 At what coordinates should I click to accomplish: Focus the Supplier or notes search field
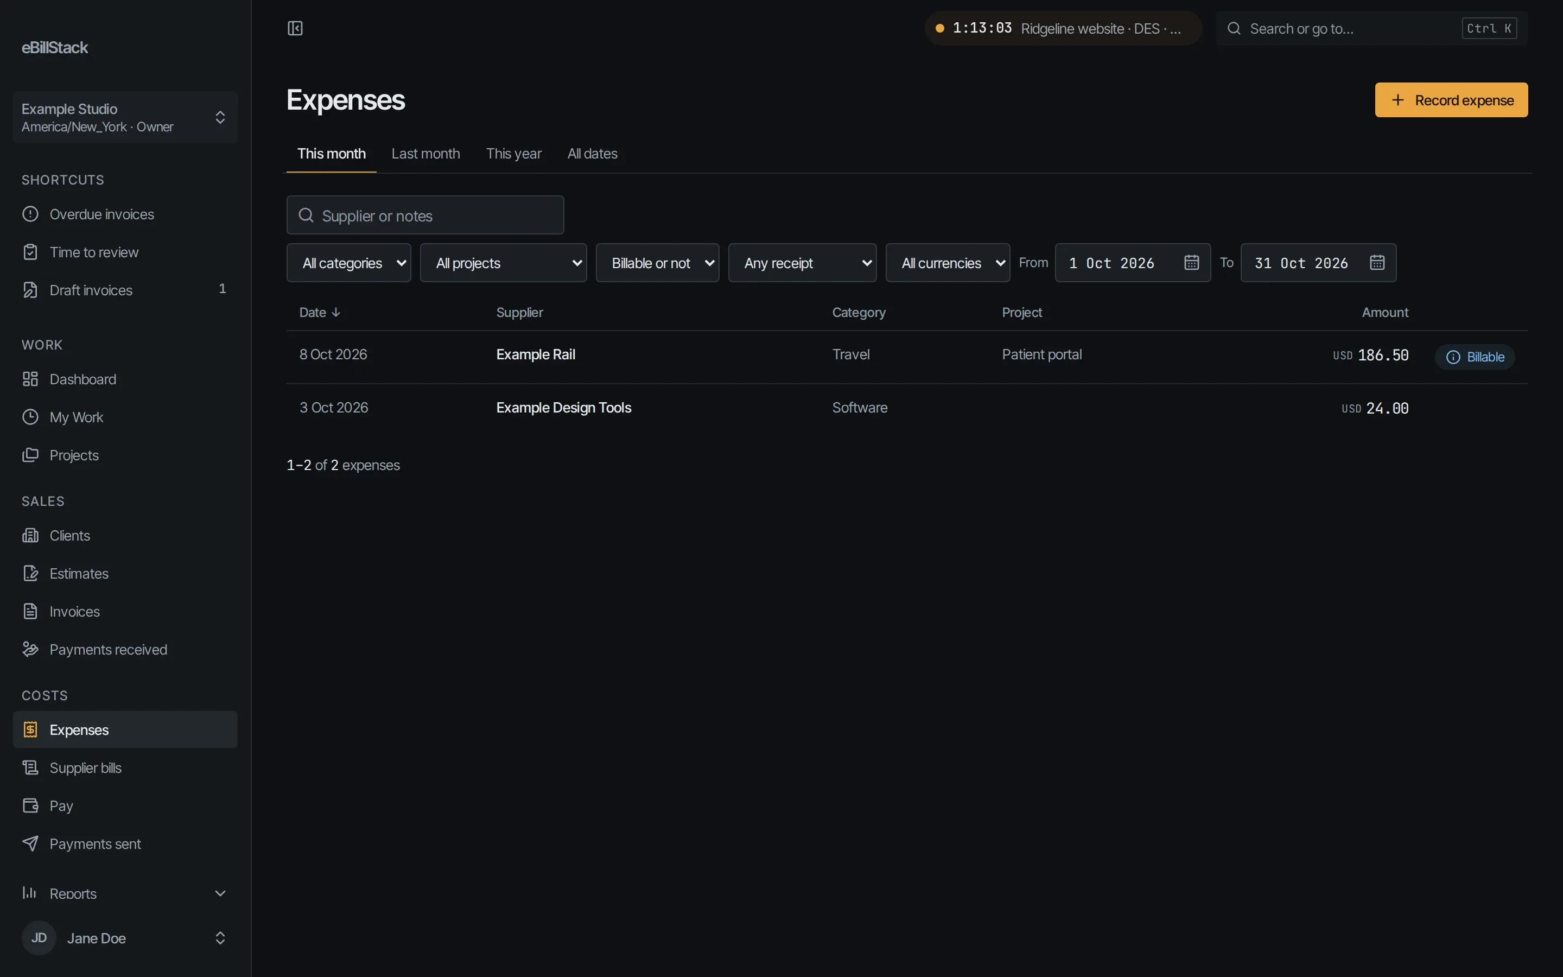(x=425, y=215)
